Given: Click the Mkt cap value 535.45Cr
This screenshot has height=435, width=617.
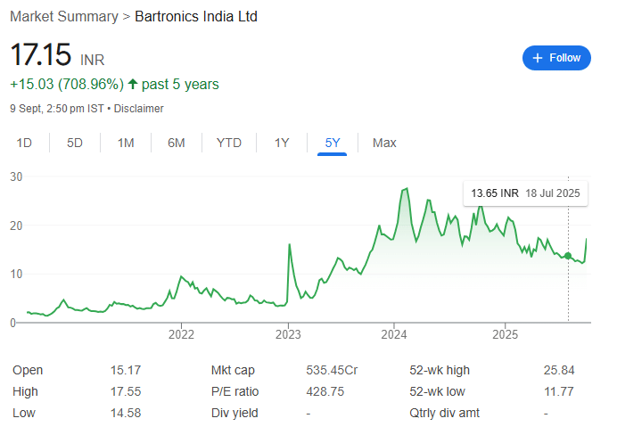Looking at the screenshot, I should point(332,370).
